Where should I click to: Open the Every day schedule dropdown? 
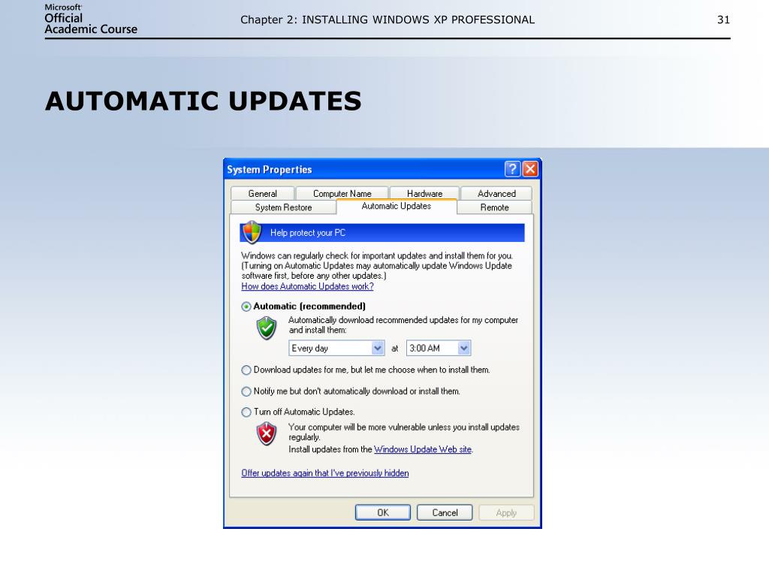coord(336,348)
